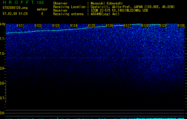This screenshot has height=119, width=187.
Task: Click the 0130 time marker
Action: [x=181, y=26]
